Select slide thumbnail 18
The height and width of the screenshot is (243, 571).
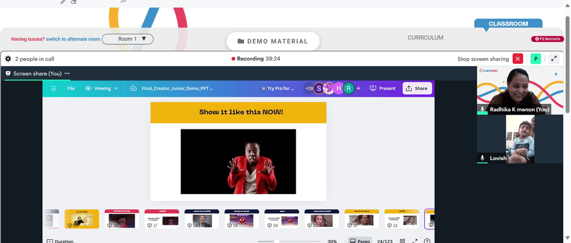pos(202,218)
